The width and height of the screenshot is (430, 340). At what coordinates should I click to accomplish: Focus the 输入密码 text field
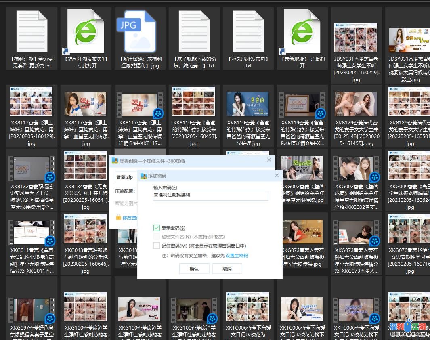210,195
